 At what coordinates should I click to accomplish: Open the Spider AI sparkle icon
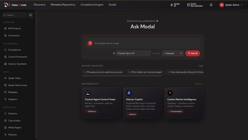click(x=172, y=5)
